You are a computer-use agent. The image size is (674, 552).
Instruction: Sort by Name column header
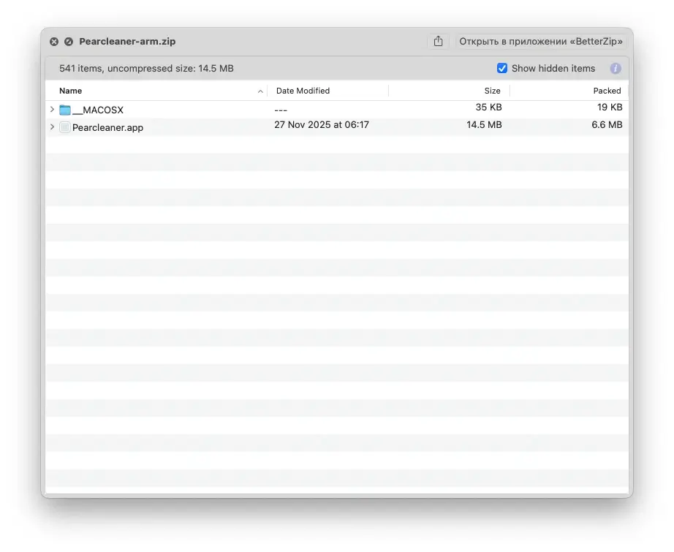(70, 91)
